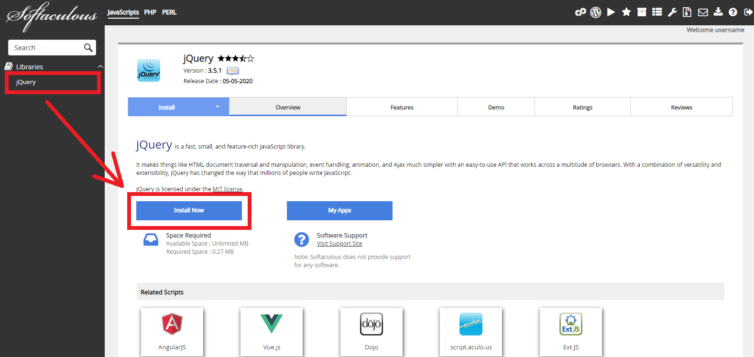Open the changelog icon next to version
Viewport: 754px width, 357px height.
point(233,71)
